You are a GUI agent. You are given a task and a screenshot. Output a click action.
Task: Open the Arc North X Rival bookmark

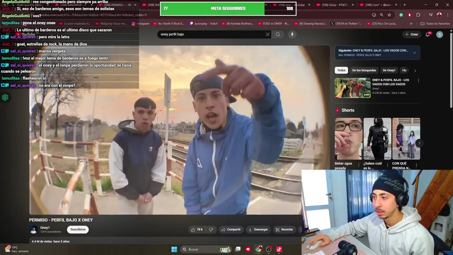point(168,24)
